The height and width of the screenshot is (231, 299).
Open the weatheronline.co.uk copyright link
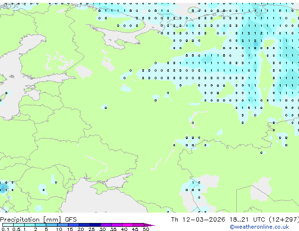coord(259,227)
